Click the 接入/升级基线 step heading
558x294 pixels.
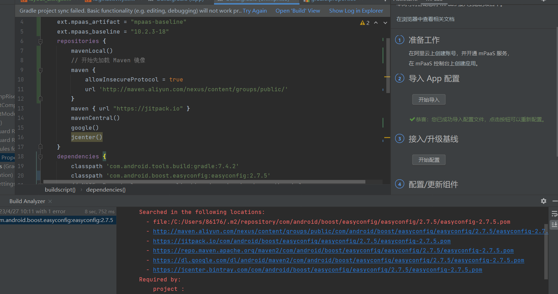[x=433, y=139]
